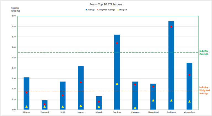Click the Invesco red weighted average diamond
The image size is (212, 116).
click(81, 82)
